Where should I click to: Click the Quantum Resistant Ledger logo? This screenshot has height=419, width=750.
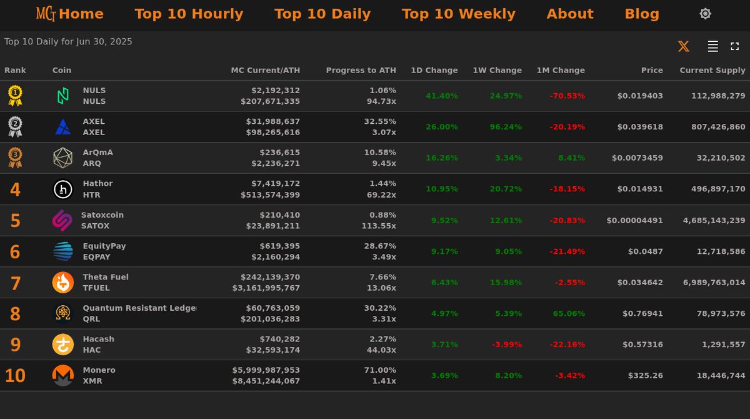[x=63, y=313]
